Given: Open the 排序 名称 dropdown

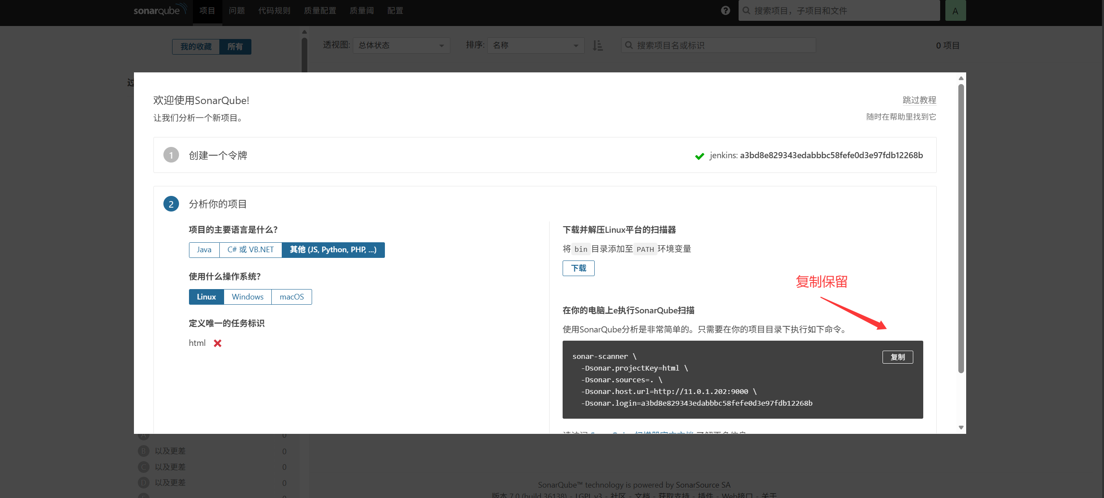Looking at the screenshot, I should 536,46.
